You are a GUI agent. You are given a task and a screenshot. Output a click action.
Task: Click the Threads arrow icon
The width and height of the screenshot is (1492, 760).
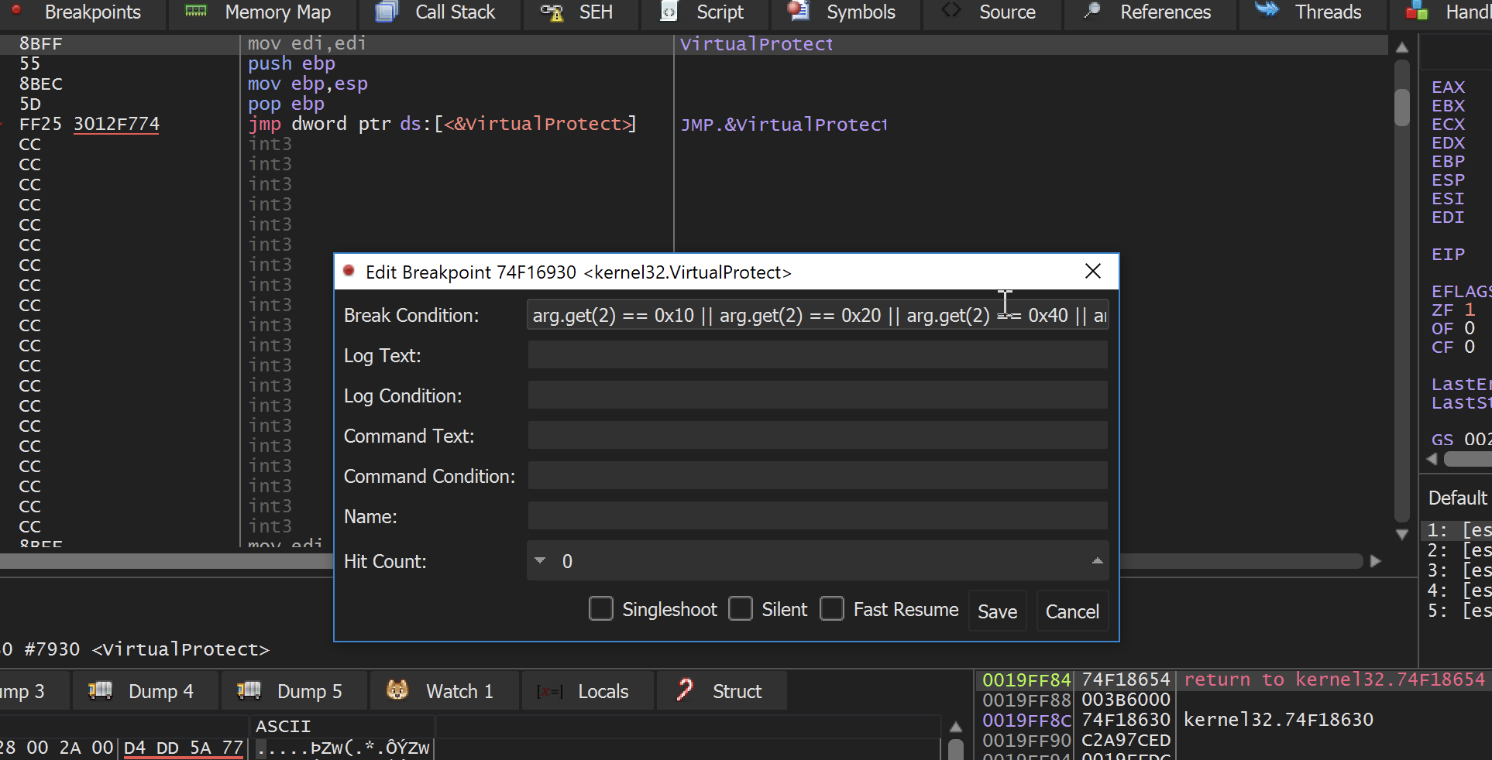click(1267, 9)
